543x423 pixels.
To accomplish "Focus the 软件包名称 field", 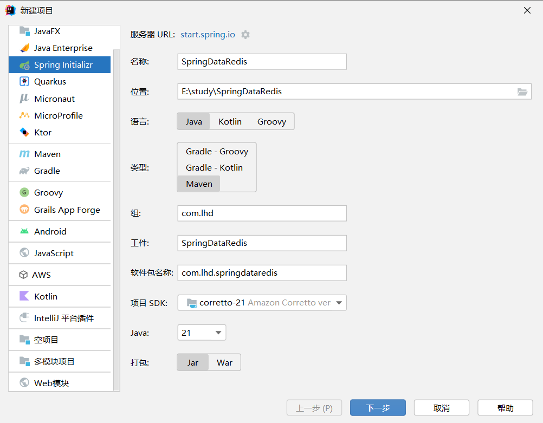I will tap(262, 273).
